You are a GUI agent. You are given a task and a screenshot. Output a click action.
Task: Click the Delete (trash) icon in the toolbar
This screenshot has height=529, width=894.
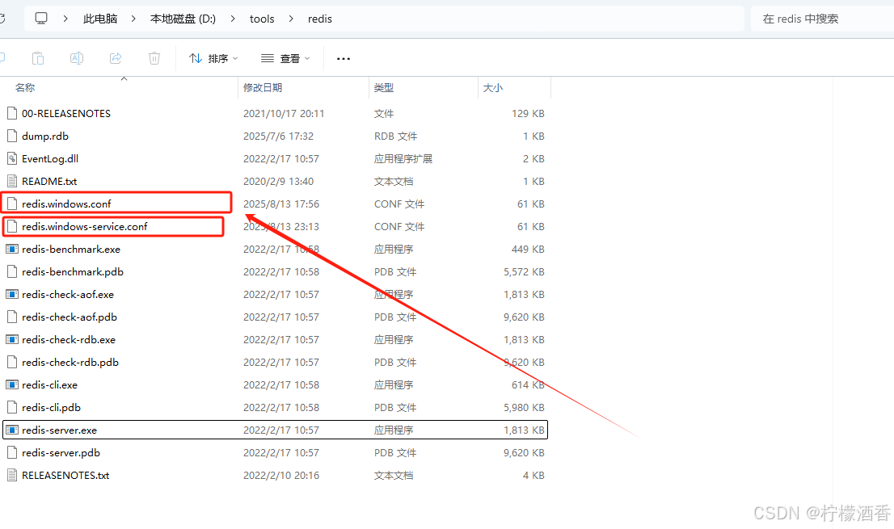[154, 57]
